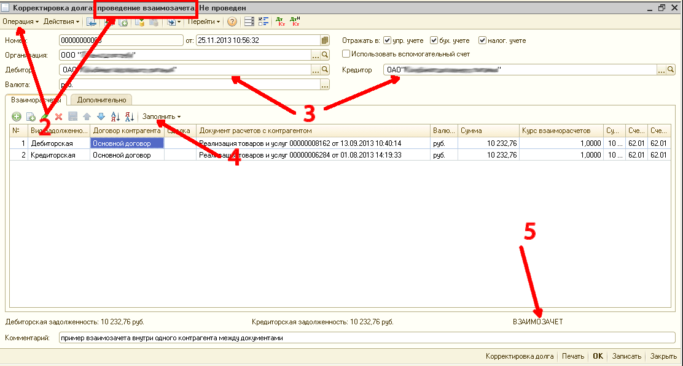
Task: Click the Дебитор magnifier open icon
Action: pyautogui.click(x=325, y=69)
